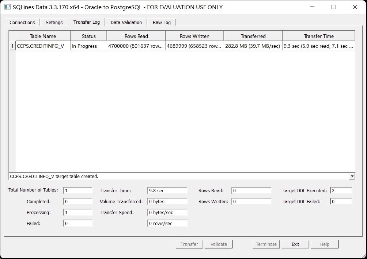Click the summary Rows Read field

pyautogui.click(x=251, y=190)
